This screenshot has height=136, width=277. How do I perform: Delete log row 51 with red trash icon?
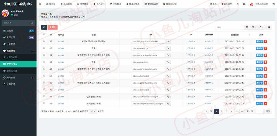[266, 69]
